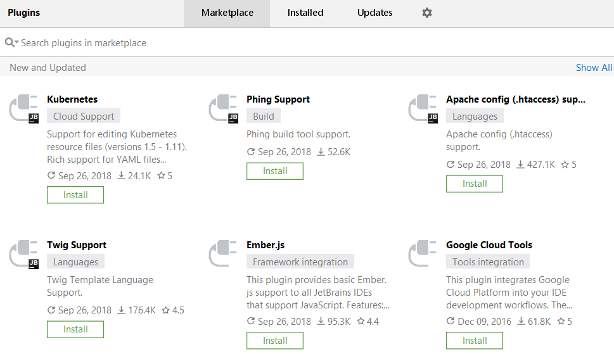Screen dimensions: 614x354
Task: Click the Apache config update date icon
Action: [451, 164]
